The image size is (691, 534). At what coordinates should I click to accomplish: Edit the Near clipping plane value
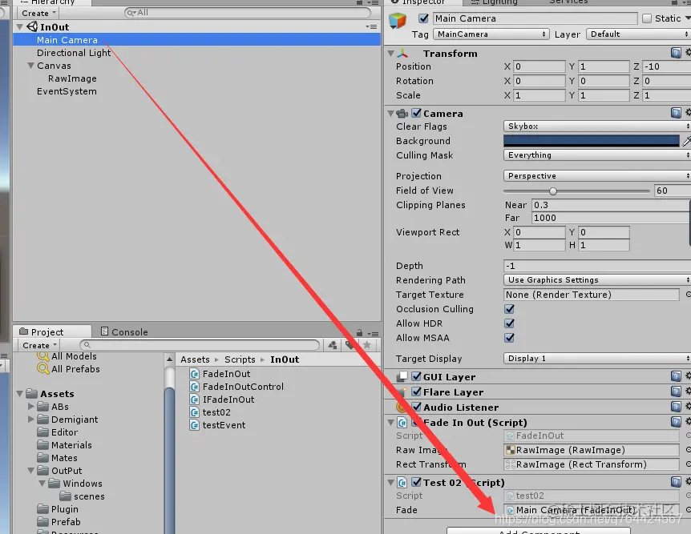(611, 205)
